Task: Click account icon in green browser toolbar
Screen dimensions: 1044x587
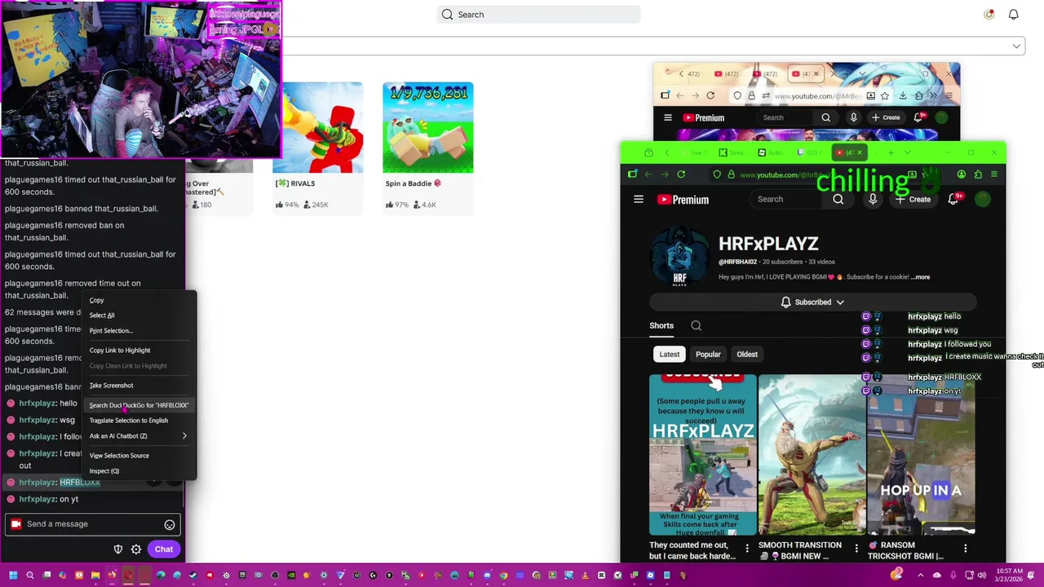Action: click(x=962, y=174)
